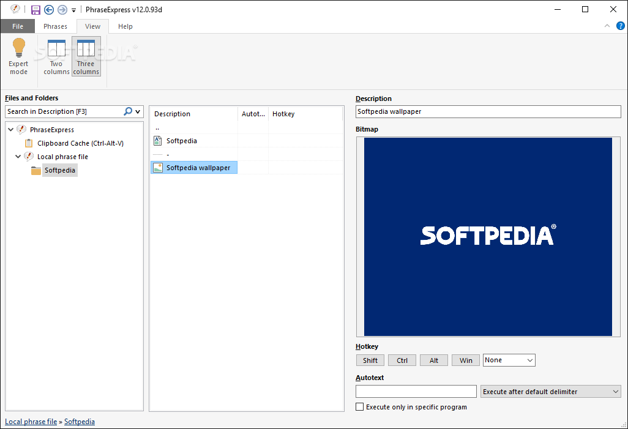The height and width of the screenshot is (429, 628).
Task: Sort by Description column header
Action: 194,114
